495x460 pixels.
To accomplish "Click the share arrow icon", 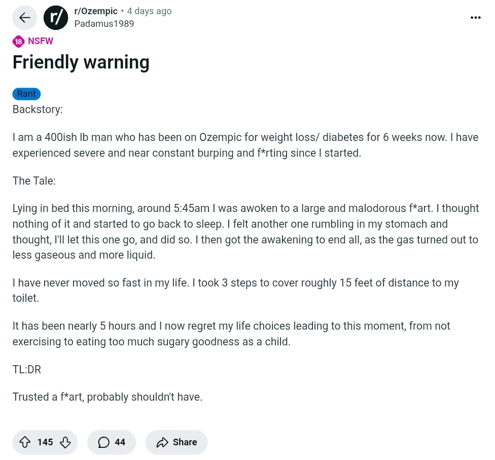I will click(x=162, y=442).
